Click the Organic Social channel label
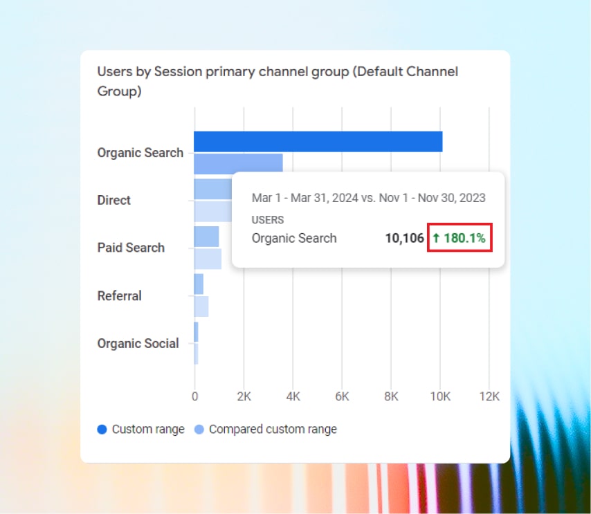The image size is (591, 514). click(x=138, y=344)
